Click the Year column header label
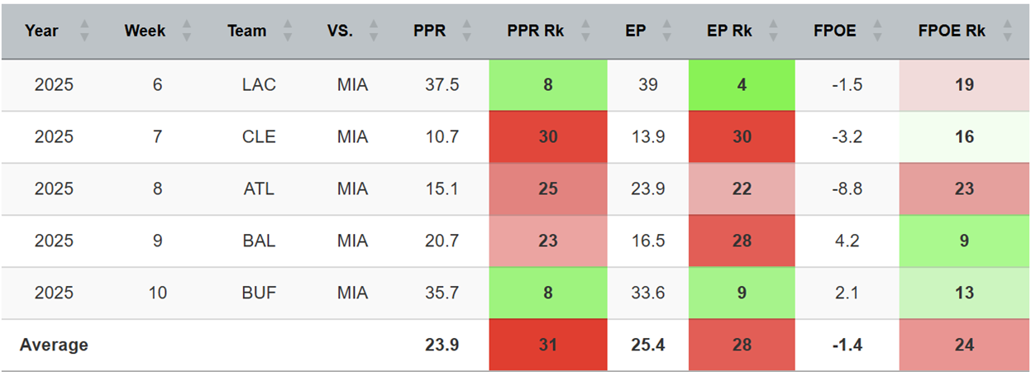1031x372 pixels. [x=42, y=31]
